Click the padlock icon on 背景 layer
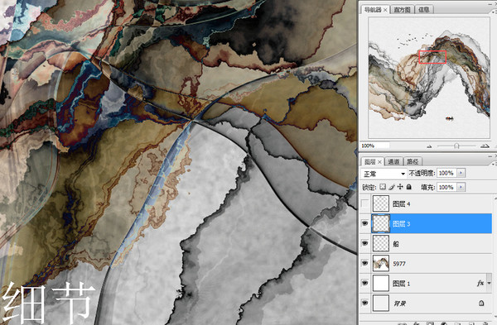The height and width of the screenshot is (325, 497). pyautogui.click(x=481, y=303)
